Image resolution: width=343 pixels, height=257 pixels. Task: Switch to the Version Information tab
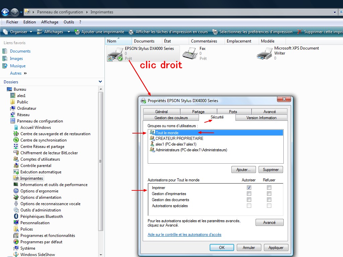coord(261,118)
